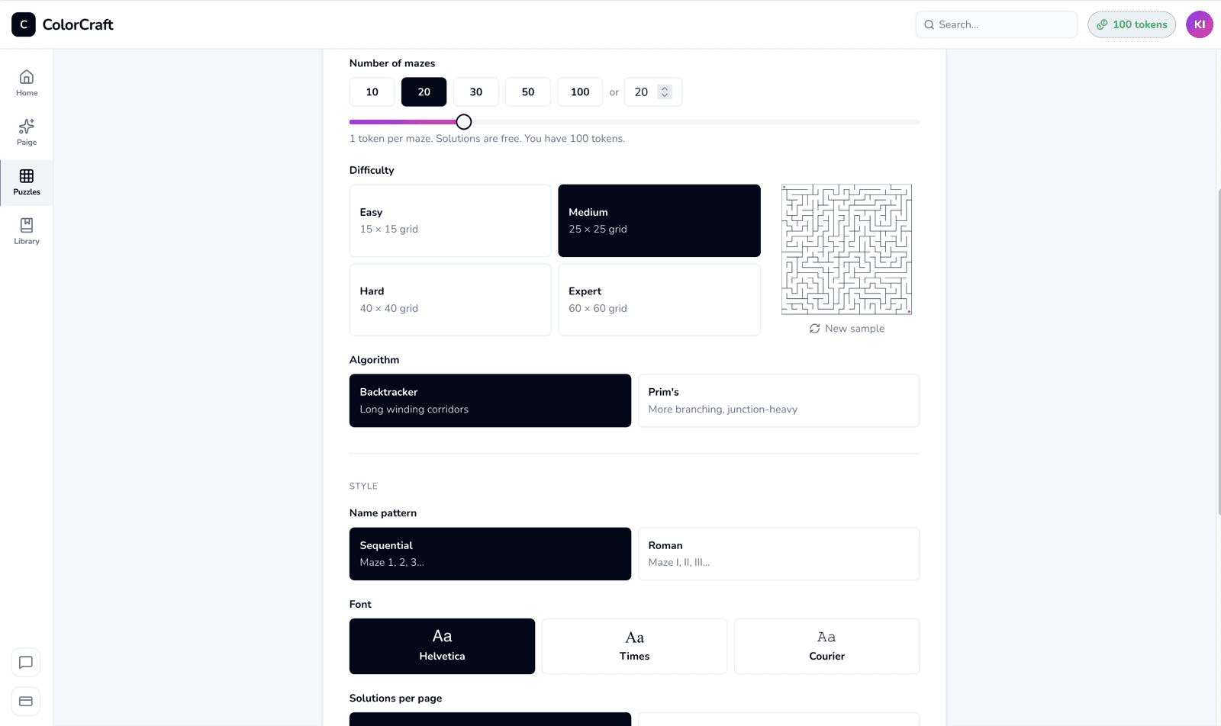Click the page vertical scrollbar

coord(1219,351)
